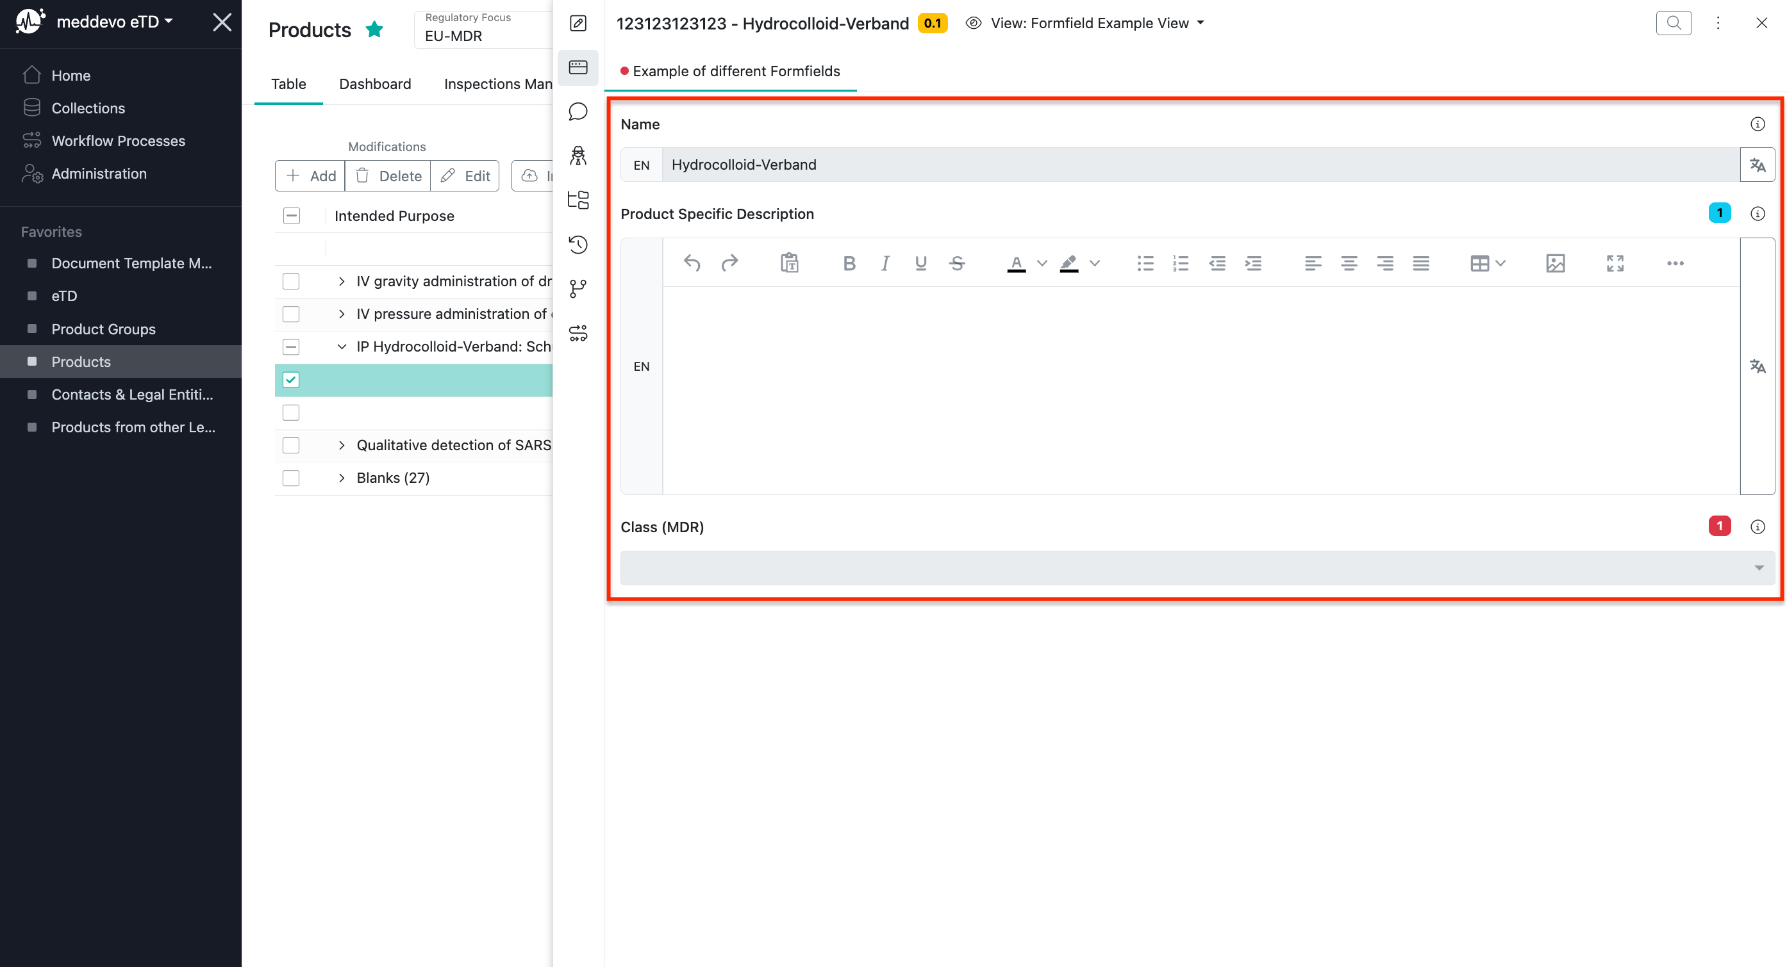
Task: Toggle IP Hydrocolloid-Verband group checkbox
Action: click(292, 346)
